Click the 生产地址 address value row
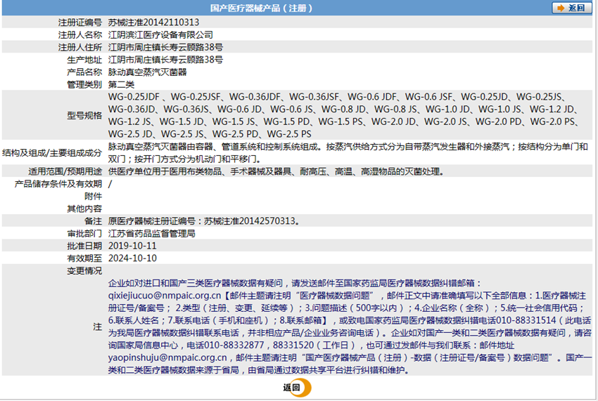 tap(165, 60)
